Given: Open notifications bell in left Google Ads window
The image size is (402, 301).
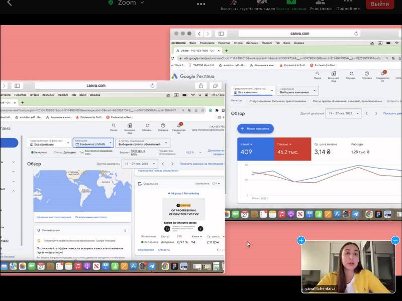Looking at the screenshot, I should point(179,127).
